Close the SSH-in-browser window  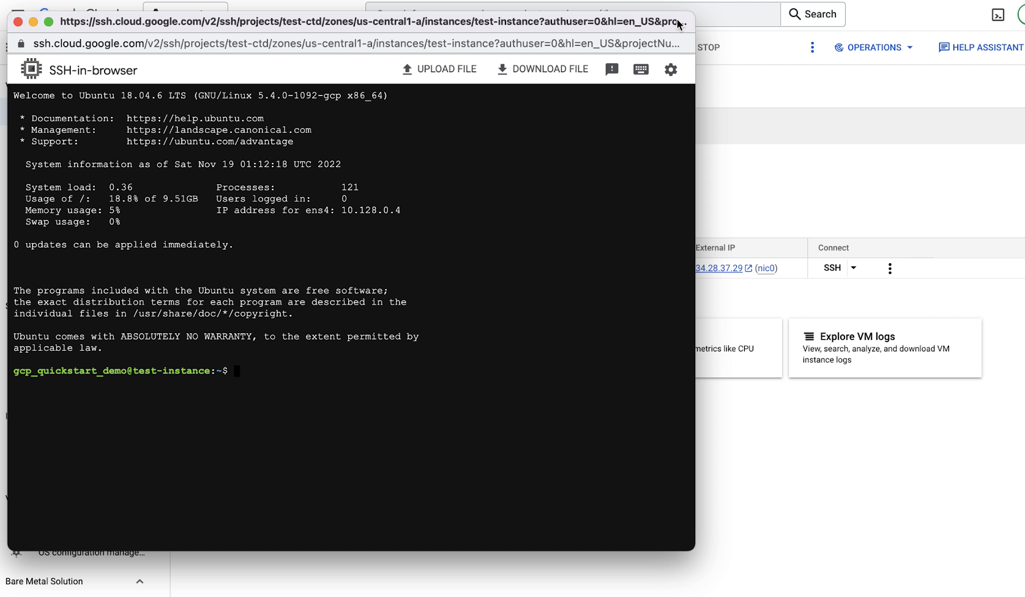point(18,22)
